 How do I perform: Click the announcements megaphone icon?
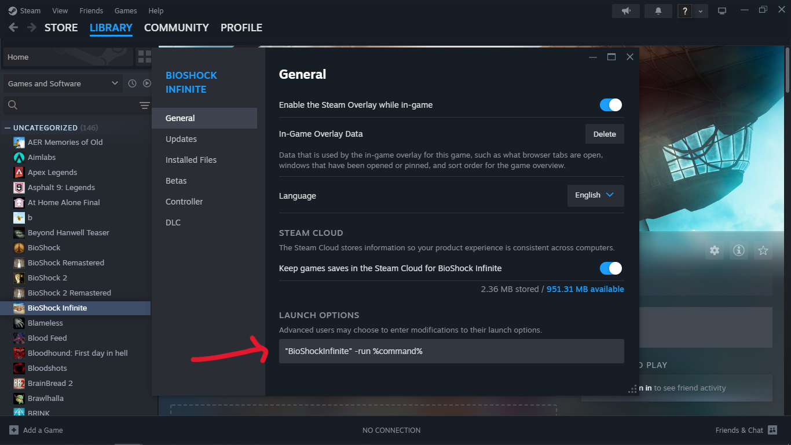(625, 11)
